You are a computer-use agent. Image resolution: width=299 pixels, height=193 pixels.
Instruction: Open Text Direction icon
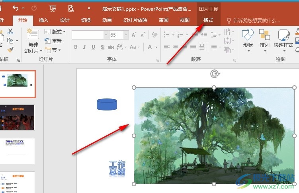click(227, 32)
